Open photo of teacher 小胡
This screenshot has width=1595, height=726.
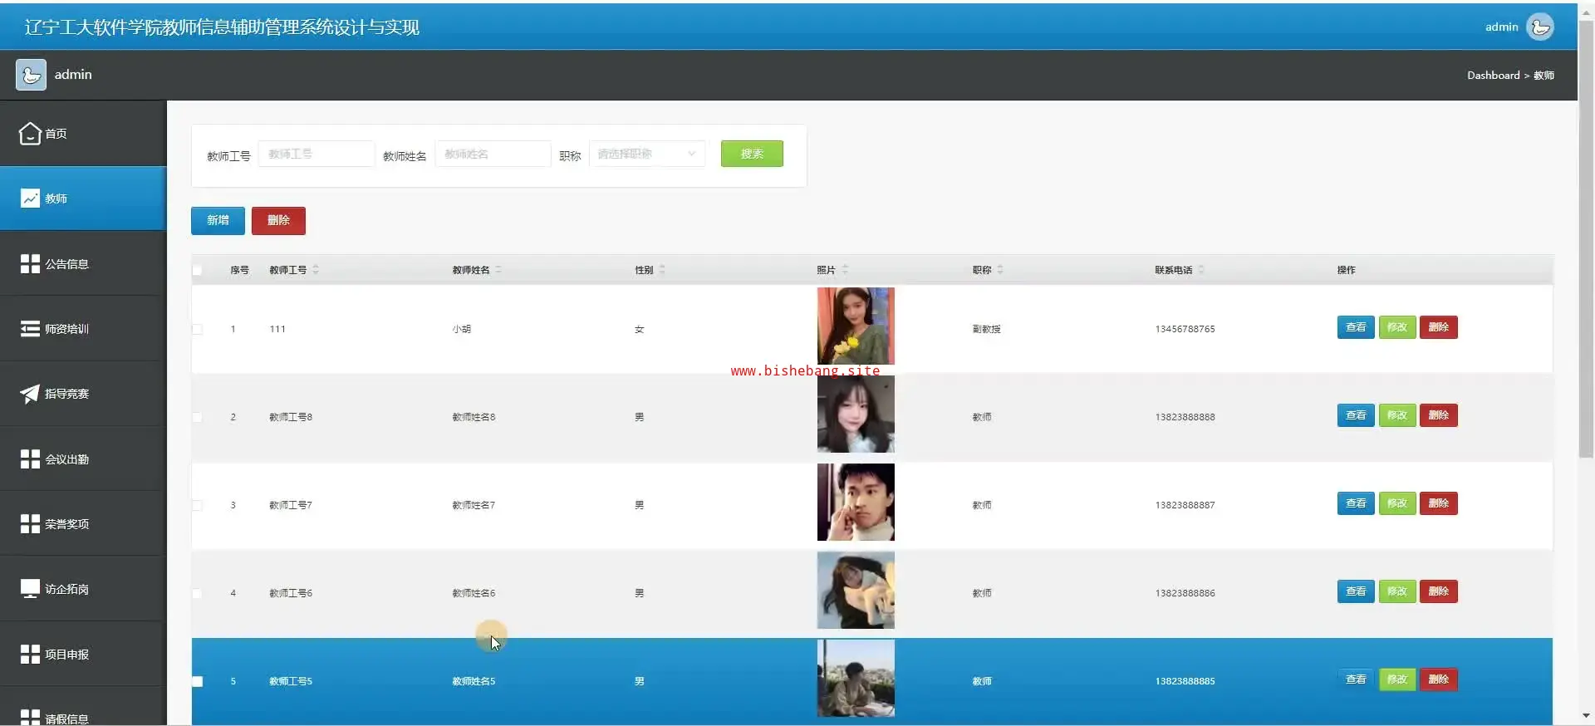click(856, 326)
